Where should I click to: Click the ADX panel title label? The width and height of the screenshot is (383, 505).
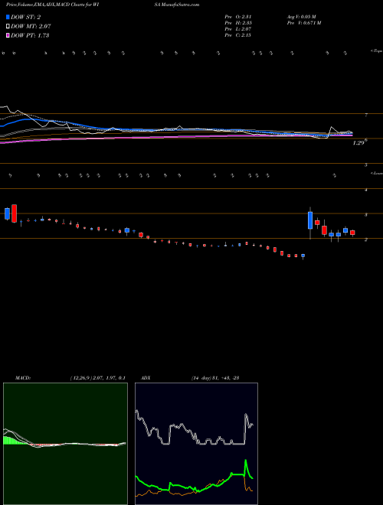[x=146, y=378]
